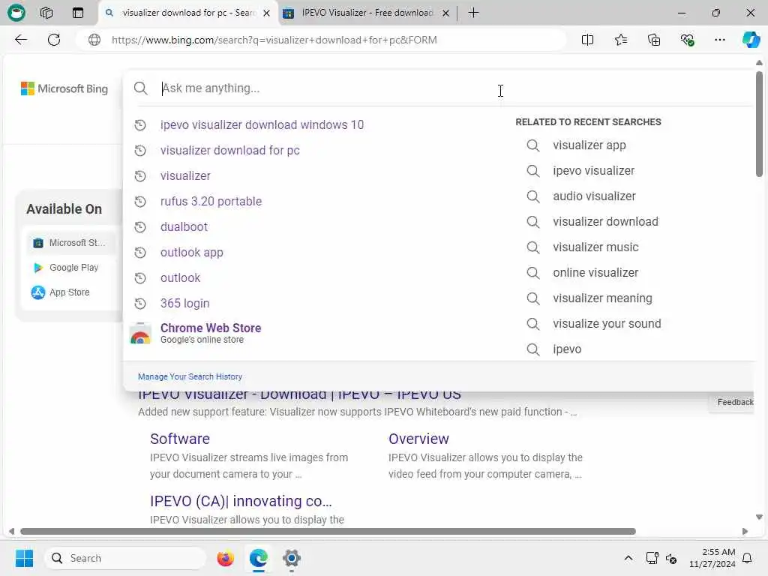Click the vertical page scrollbar thumb
The height and width of the screenshot is (576, 768).
click(759, 124)
